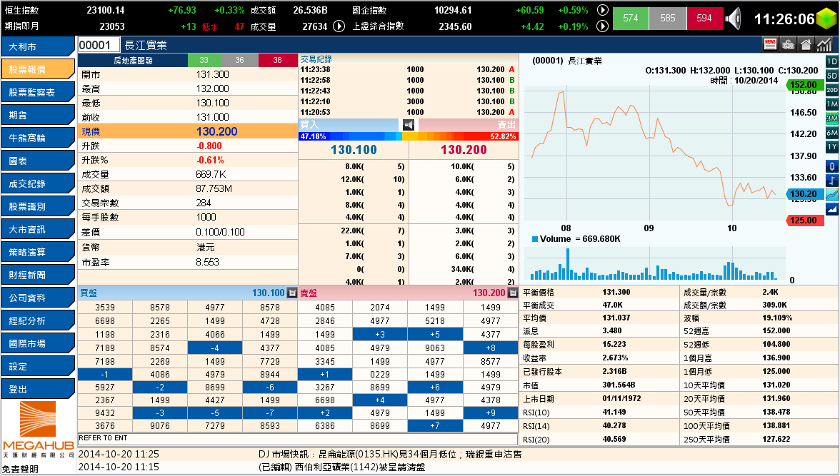Click the stock code field showing 00001

[99, 45]
